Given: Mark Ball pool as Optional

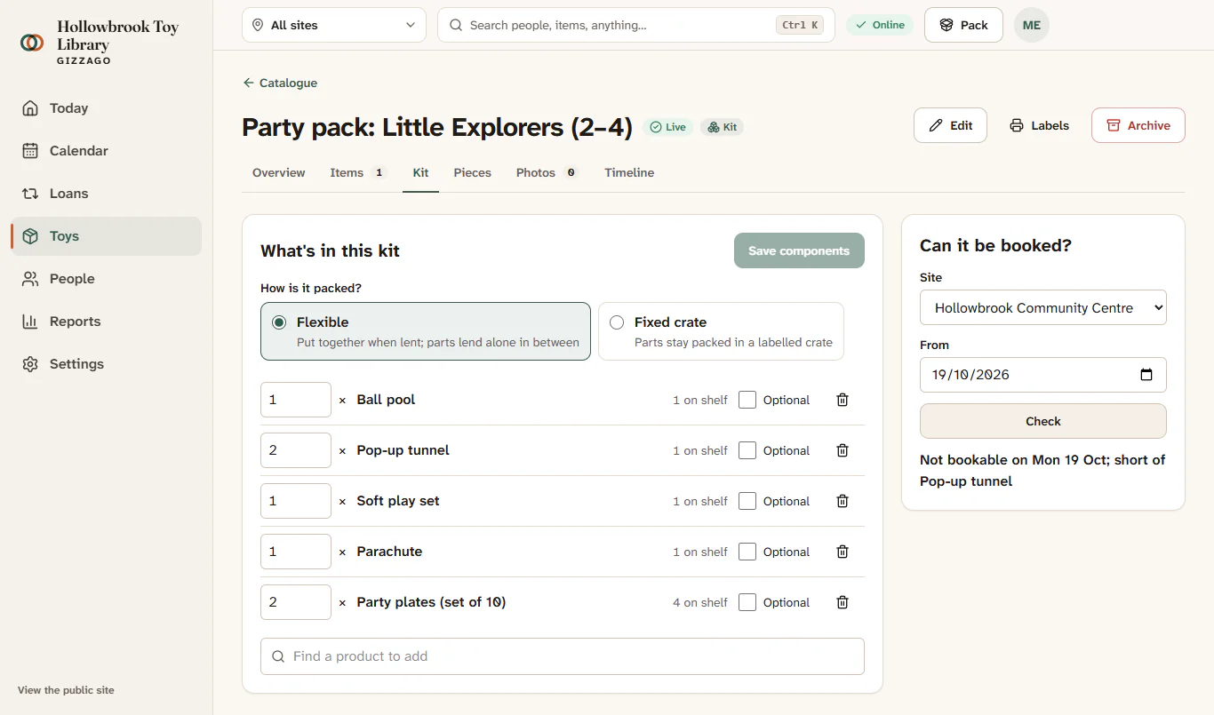Looking at the screenshot, I should pyautogui.click(x=747, y=400).
